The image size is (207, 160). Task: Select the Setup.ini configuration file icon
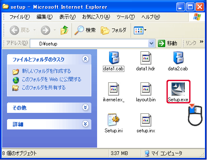click(114, 119)
